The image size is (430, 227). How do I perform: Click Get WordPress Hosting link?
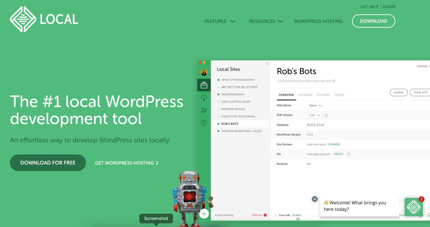tap(126, 163)
